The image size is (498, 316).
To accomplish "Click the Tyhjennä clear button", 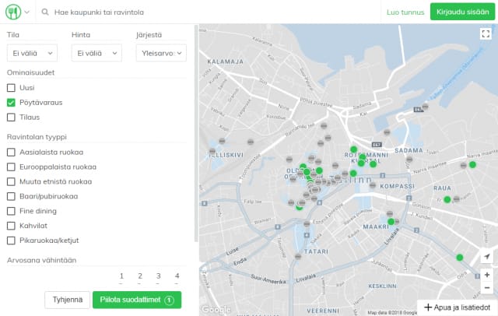I will pos(68,300).
